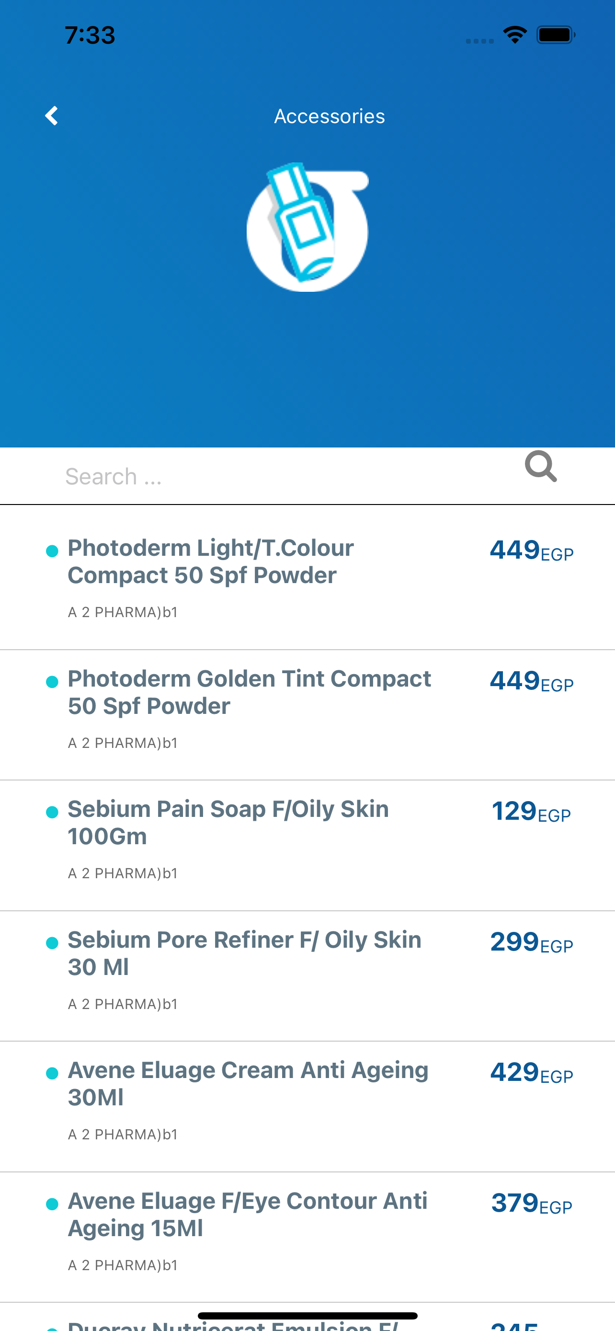The height and width of the screenshot is (1331, 615).
Task: Open Avene Eluage Cream Anti Ageing 30Ml
Action: coord(307,1107)
